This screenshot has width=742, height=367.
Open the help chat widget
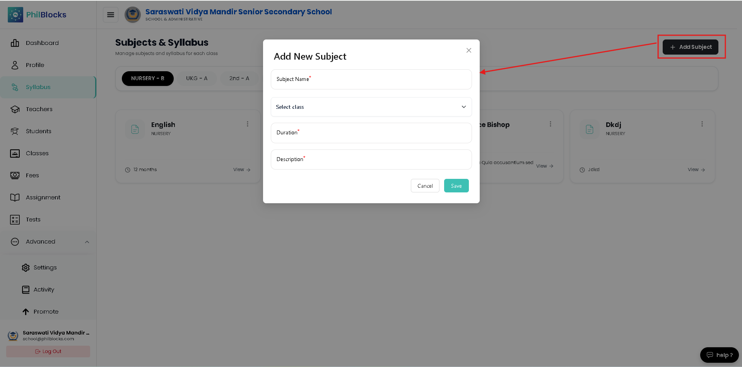point(720,355)
